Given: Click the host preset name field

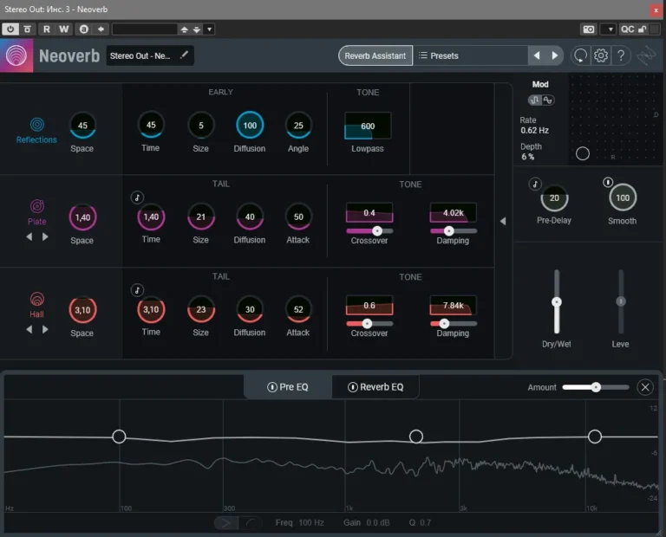Looking at the screenshot, I should 145,29.
